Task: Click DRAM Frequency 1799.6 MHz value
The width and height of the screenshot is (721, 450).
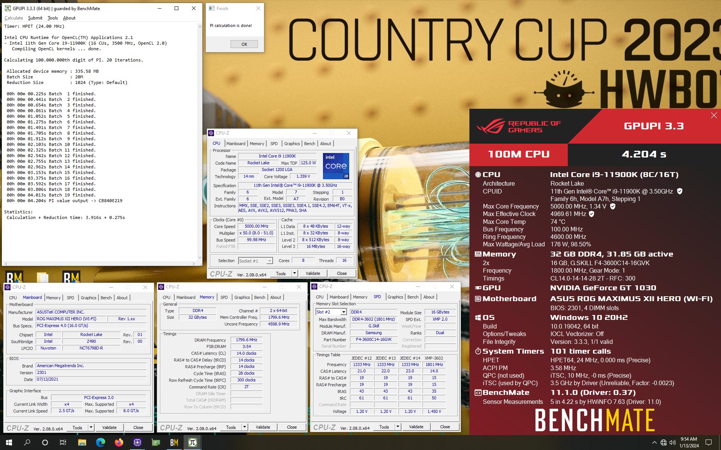Action: click(x=246, y=340)
